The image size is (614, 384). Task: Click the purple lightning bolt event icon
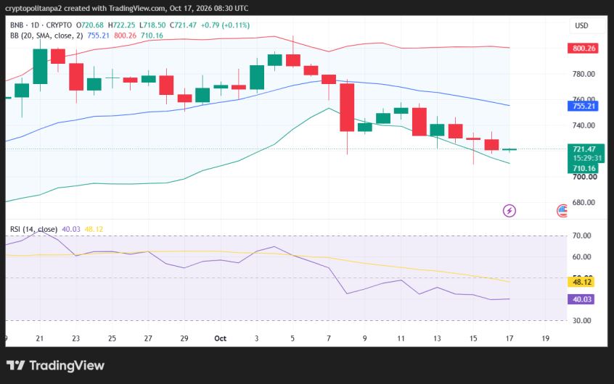[x=509, y=211]
